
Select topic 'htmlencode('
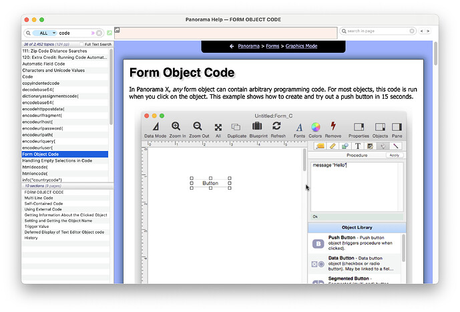tap(65, 174)
